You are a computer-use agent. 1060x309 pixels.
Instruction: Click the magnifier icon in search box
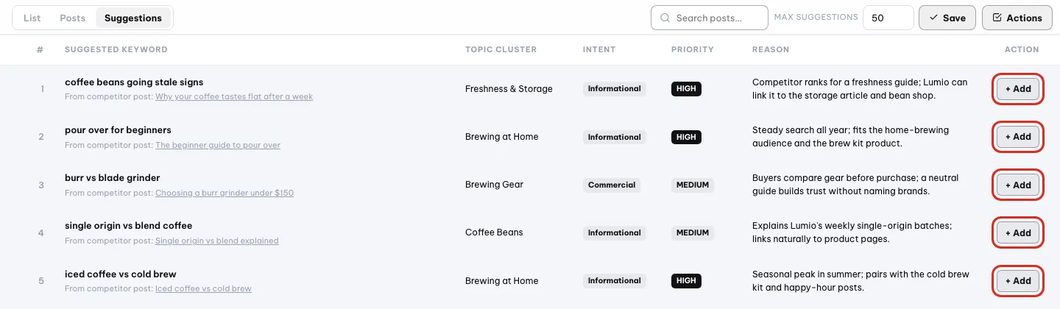665,18
